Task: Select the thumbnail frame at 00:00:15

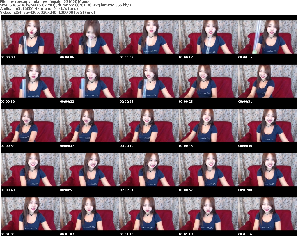Action: (268, 37)
